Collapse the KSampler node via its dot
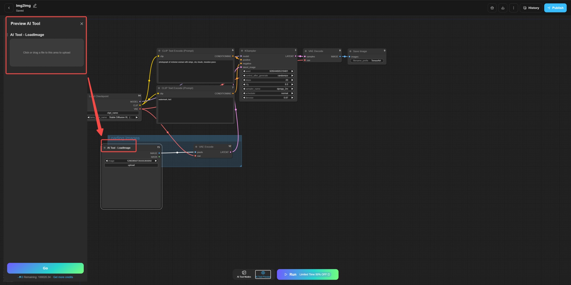This screenshot has width=571, height=285. pyautogui.click(x=242, y=51)
